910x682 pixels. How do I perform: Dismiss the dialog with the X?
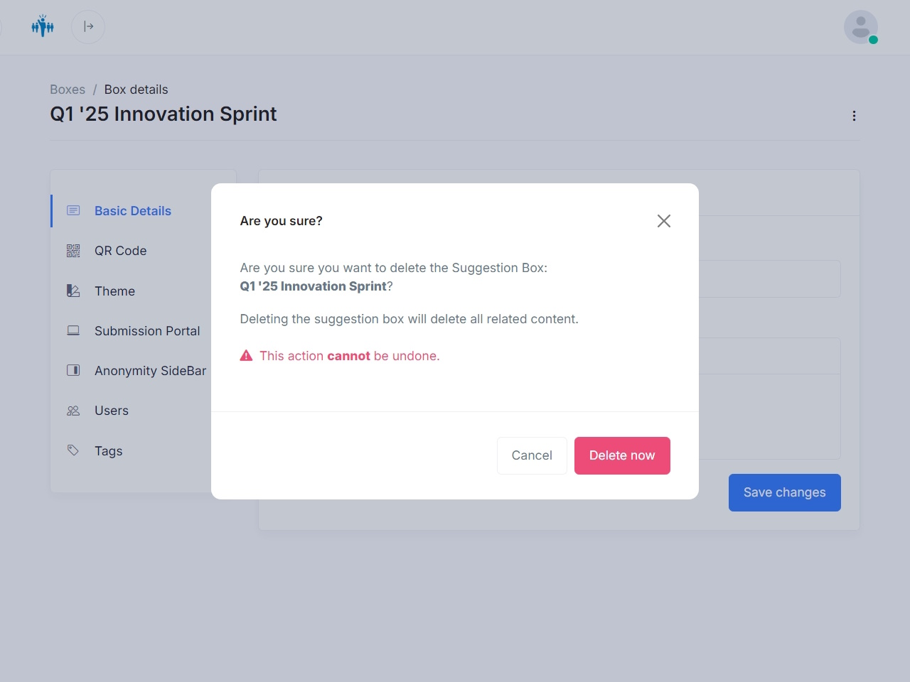click(663, 220)
